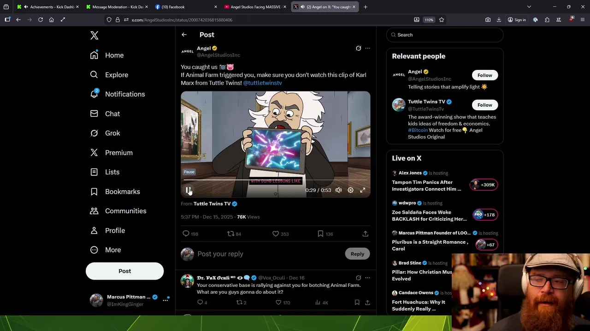Open Tuttle Twins TV source link below video

[215, 204]
